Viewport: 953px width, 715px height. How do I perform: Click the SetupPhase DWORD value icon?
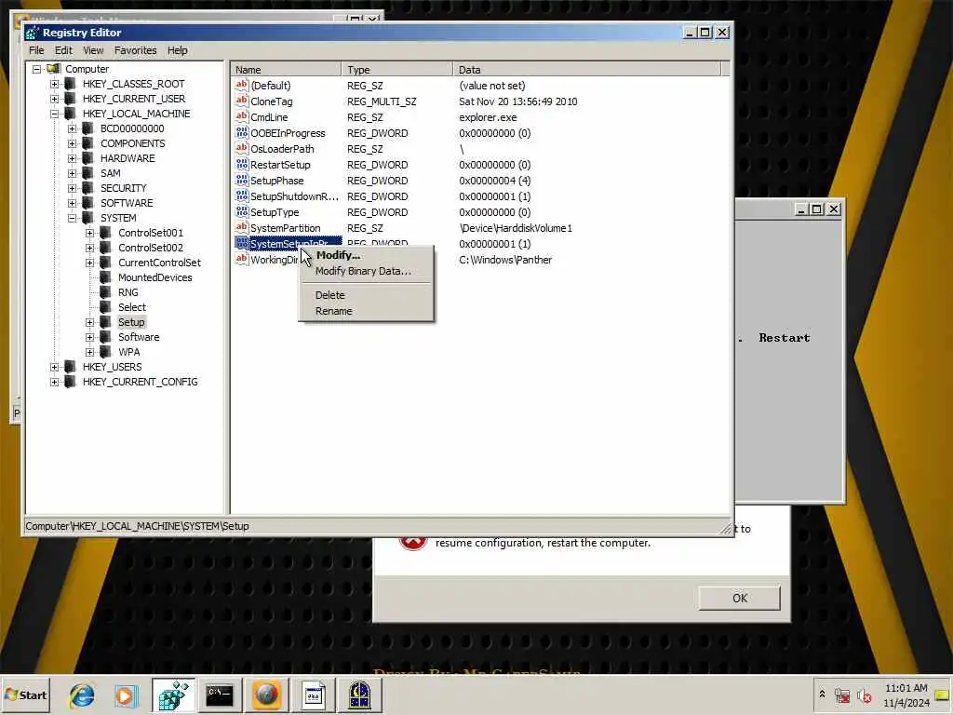point(242,180)
